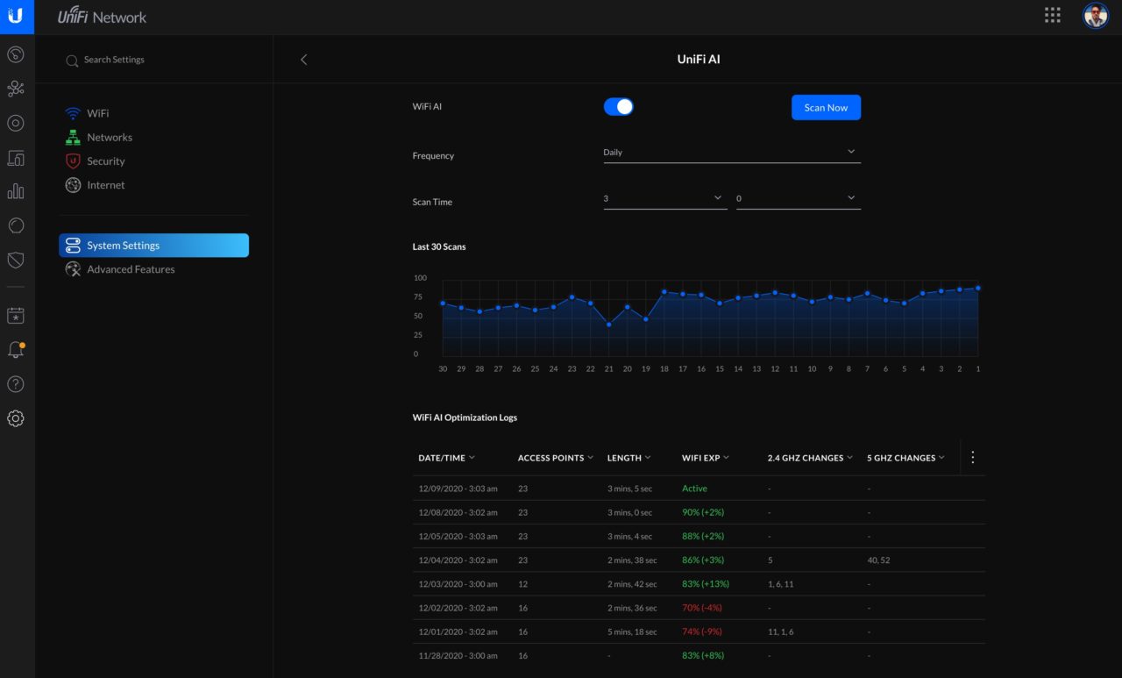Open the circular target icon in sidebar
1122x678 pixels.
pyautogui.click(x=16, y=123)
